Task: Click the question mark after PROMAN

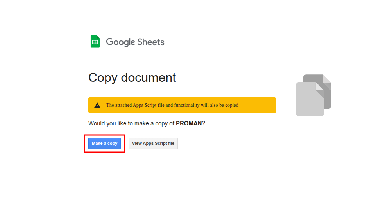Action: (204, 123)
